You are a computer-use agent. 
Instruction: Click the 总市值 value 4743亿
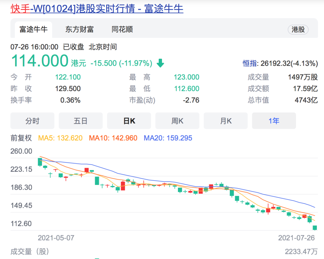pos(306,100)
